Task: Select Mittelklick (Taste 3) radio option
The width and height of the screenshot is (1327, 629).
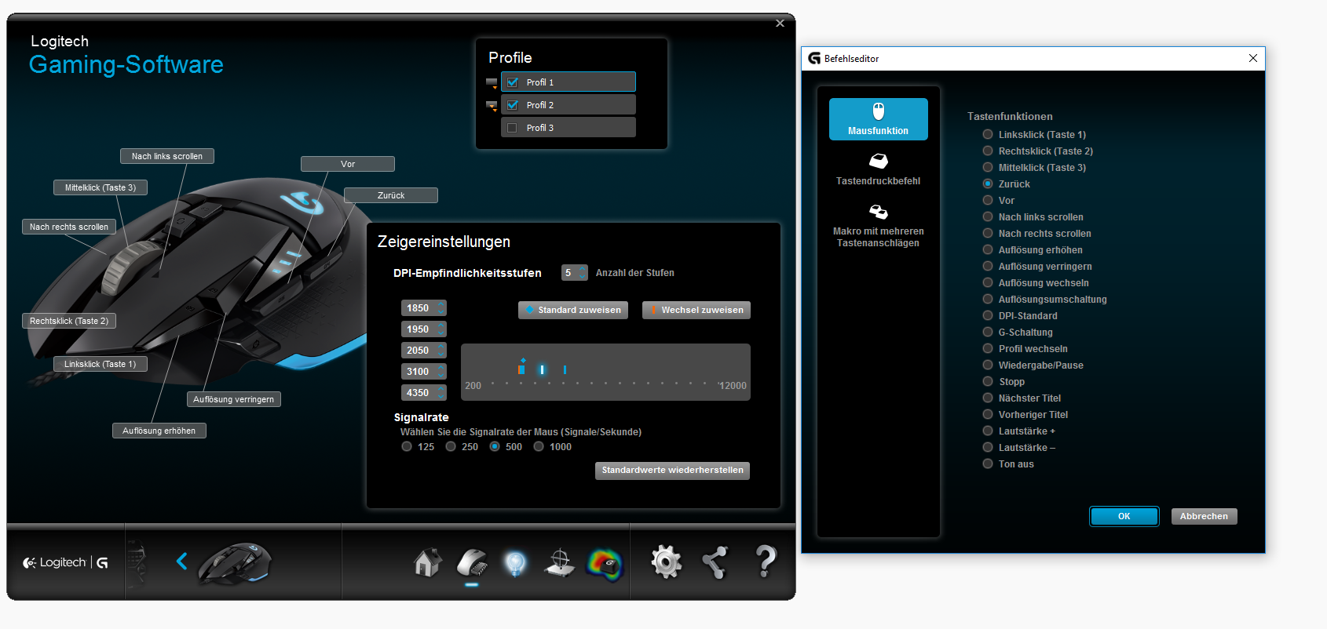Action: tap(988, 167)
